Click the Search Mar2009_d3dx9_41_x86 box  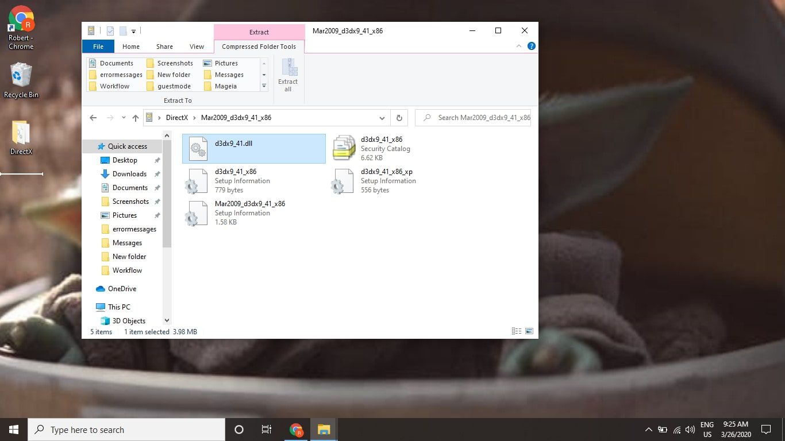pyautogui.click(x=477, y=118)
